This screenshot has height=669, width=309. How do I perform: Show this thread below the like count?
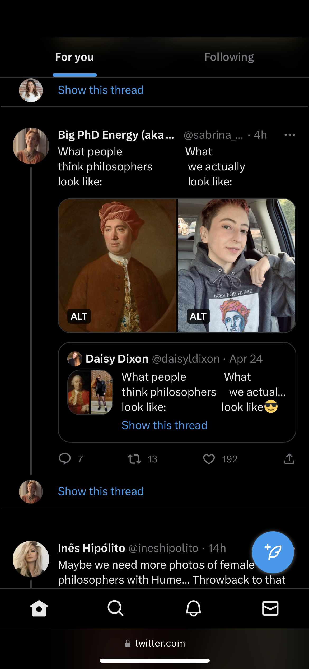pos(101,491)
